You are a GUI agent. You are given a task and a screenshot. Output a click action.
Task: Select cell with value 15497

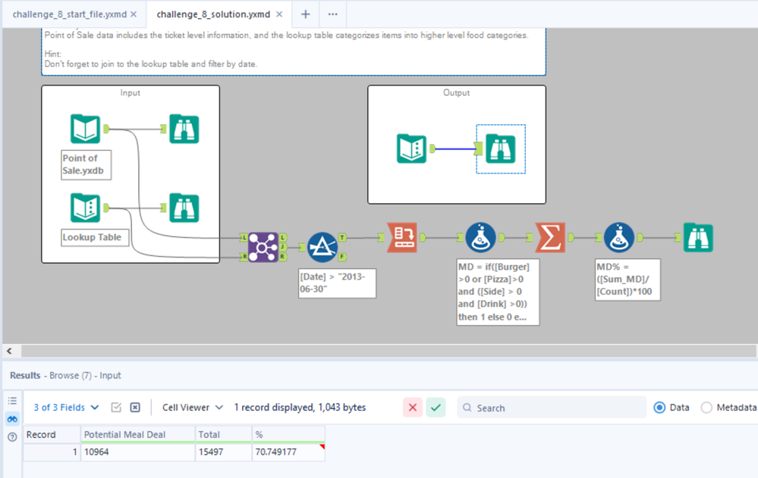[x=223, y=452]
